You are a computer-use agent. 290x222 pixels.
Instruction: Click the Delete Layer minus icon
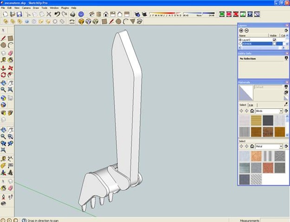[247, 31]
